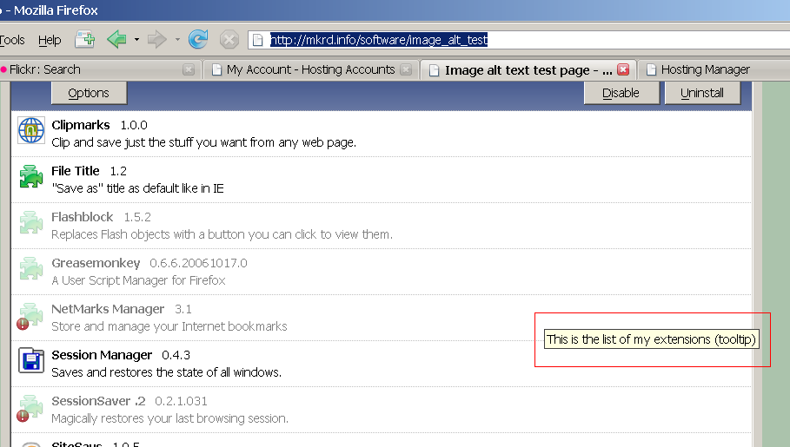
Task: Click the Clipmarks description text
Action: pyautogui.click(x=203, y=142)
